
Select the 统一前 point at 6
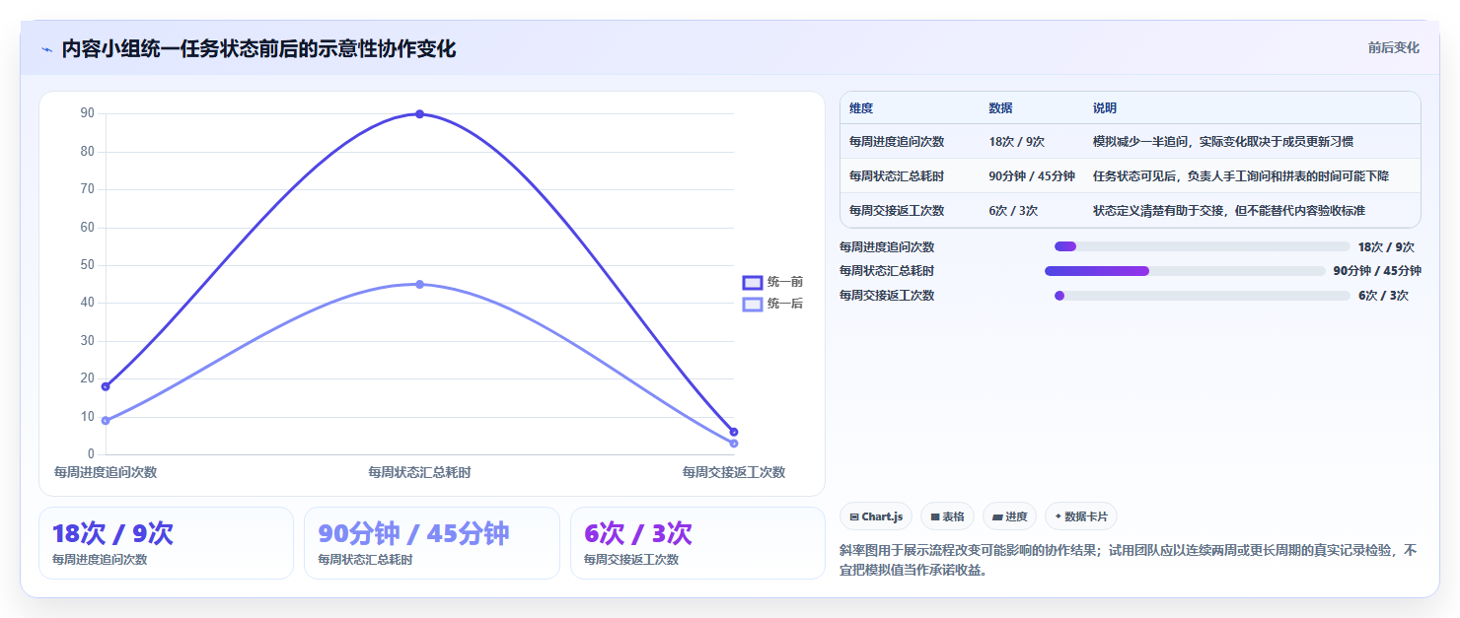pyautogui.click(x=734, y=432)
